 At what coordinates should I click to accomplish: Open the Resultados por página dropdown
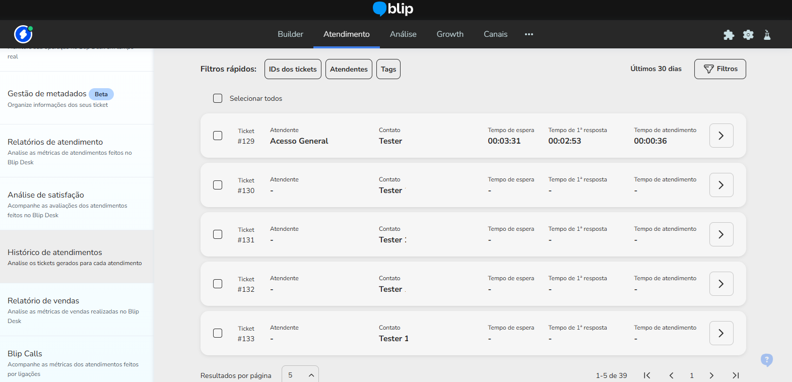pos(300,375)
